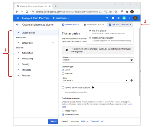Activate Cloud Shell icon in header
The width and height of the screenshot is (153, 127).
[x=113, y=18]
